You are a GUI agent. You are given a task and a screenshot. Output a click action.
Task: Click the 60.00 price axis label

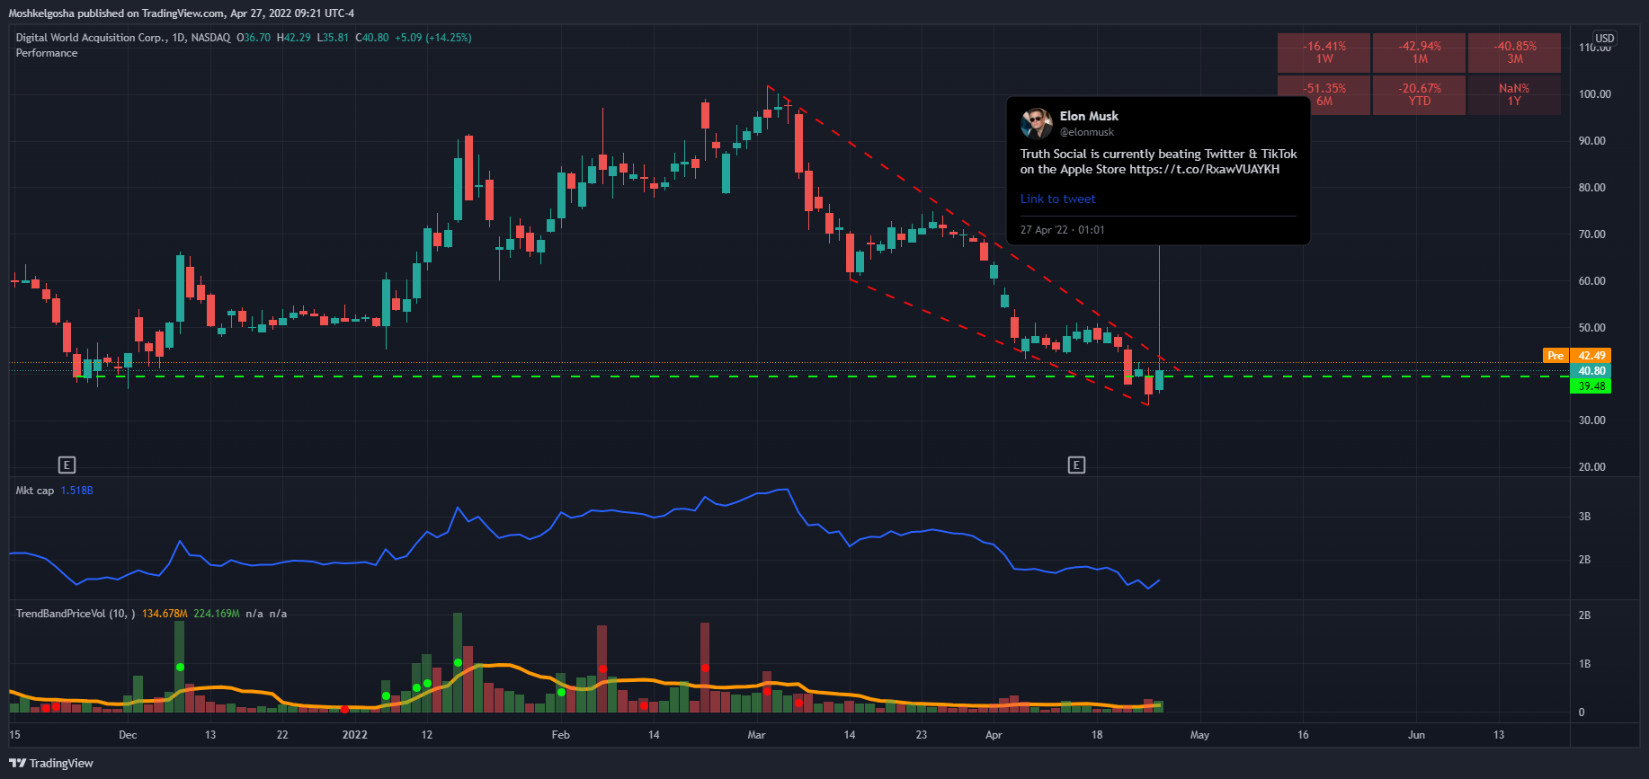(1592, 281)
